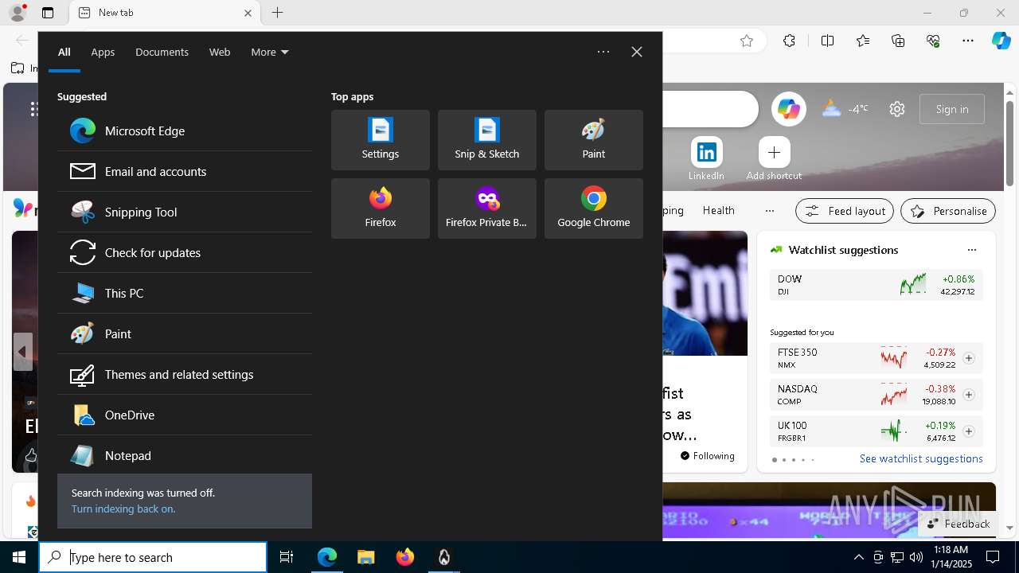Launch Notepad from suggestions
The width and height of the screenshot is (1019, 573).
click(185, 455)
